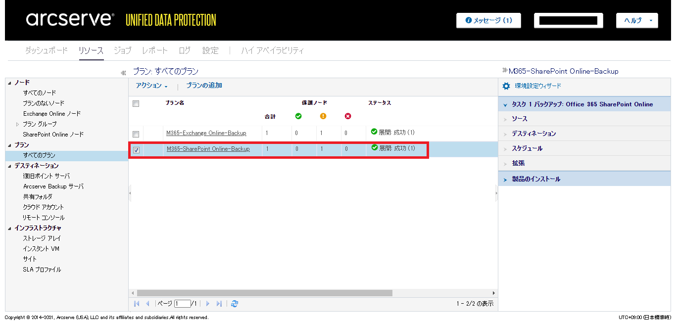This screenshot has height=322, width=676.
Task: Switch to the ダッシュボード tab
Action: [47, 50]
